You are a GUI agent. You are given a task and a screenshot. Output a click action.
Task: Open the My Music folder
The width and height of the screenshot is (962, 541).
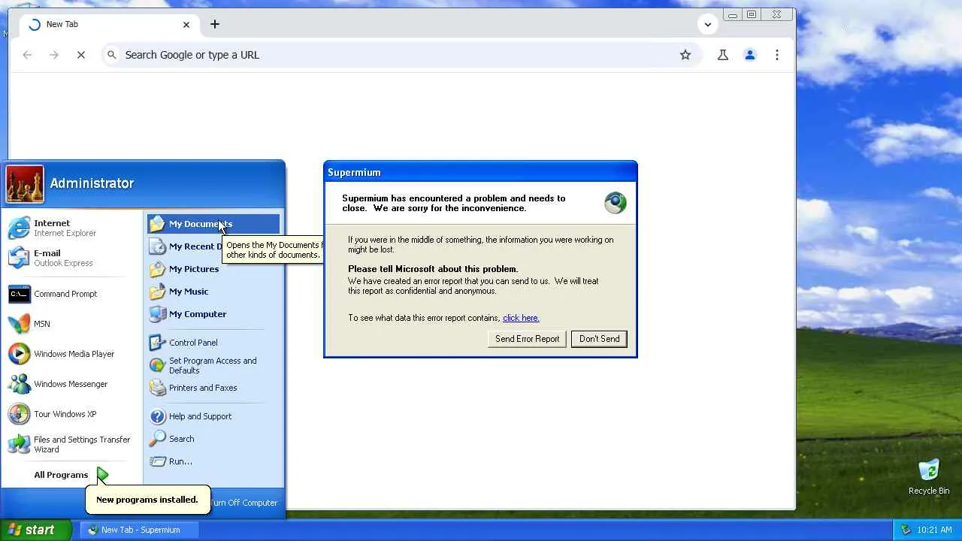point(213,292)
